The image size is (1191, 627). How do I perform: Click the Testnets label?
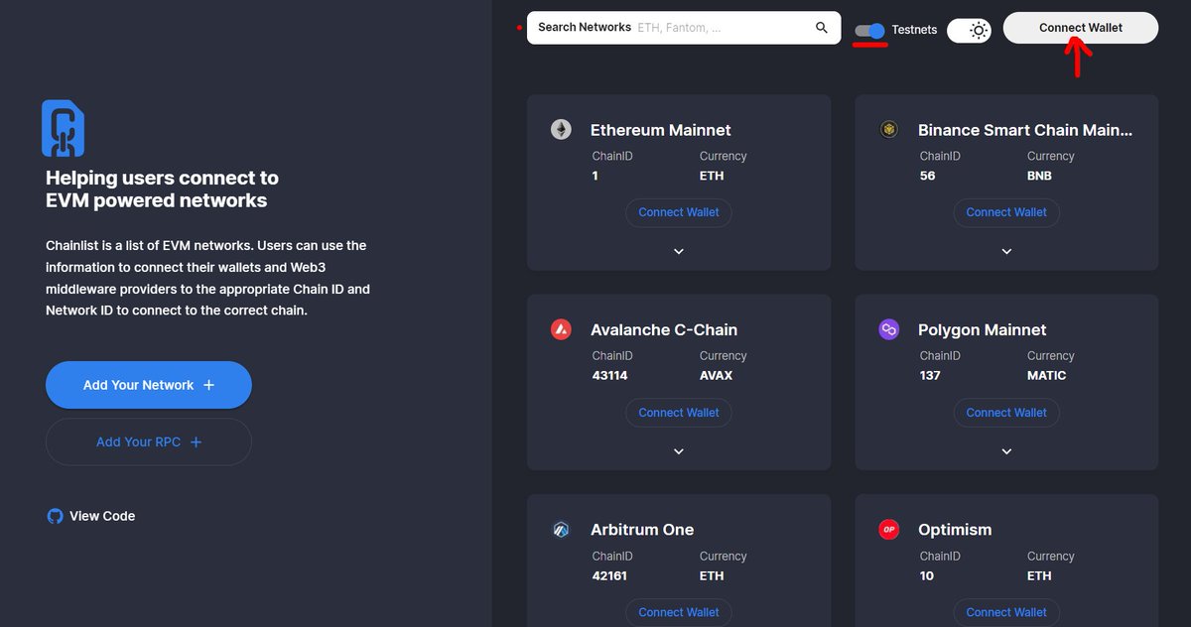[x=914, y=30]
